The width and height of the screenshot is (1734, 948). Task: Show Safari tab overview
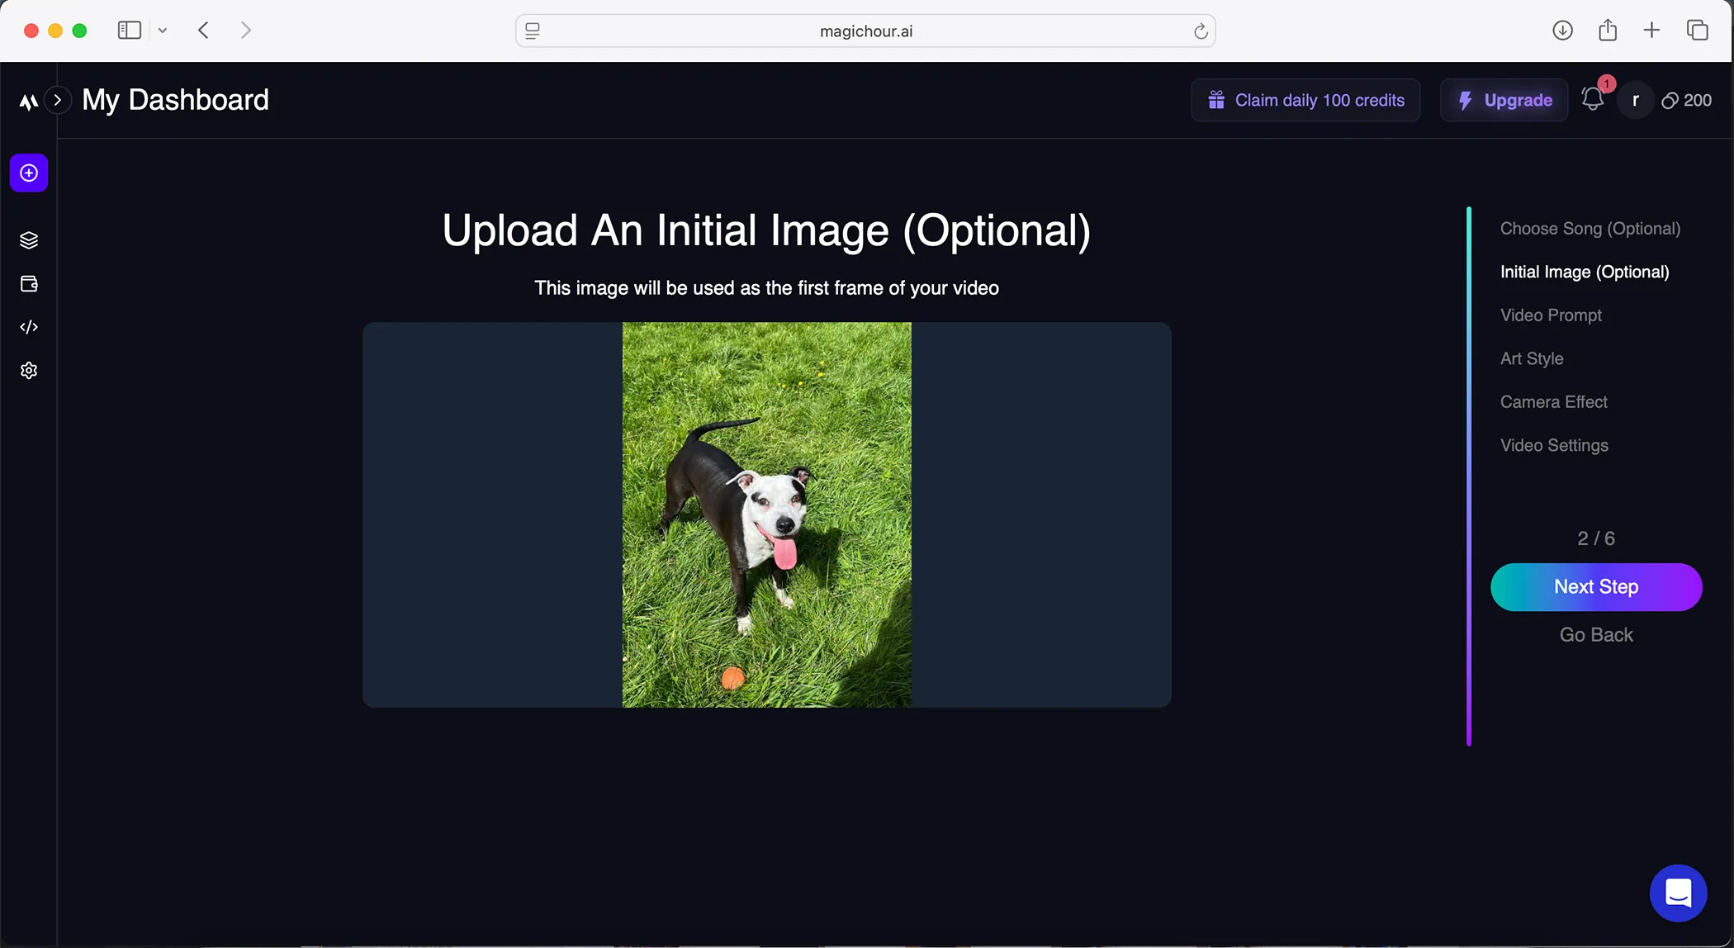1697,31
